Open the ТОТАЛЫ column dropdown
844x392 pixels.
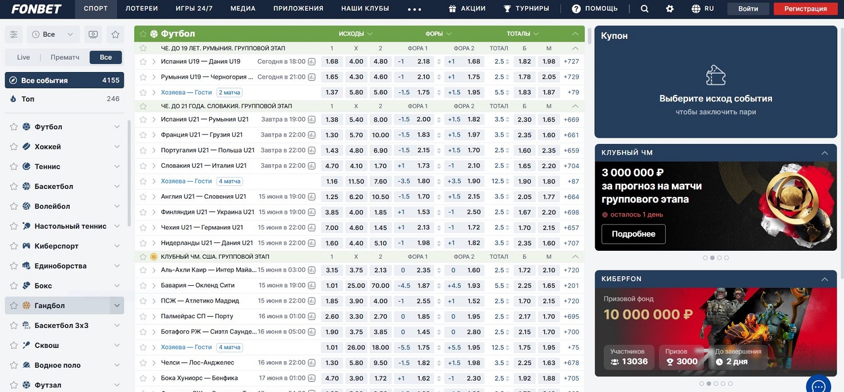(x=523, y=34)
